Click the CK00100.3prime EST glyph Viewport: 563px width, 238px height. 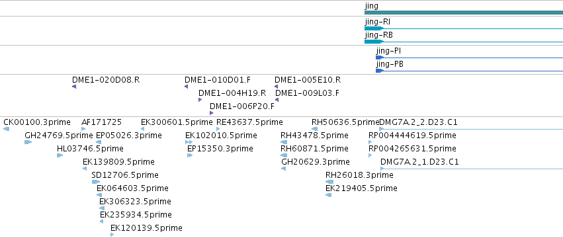click(x=6, y=129)
